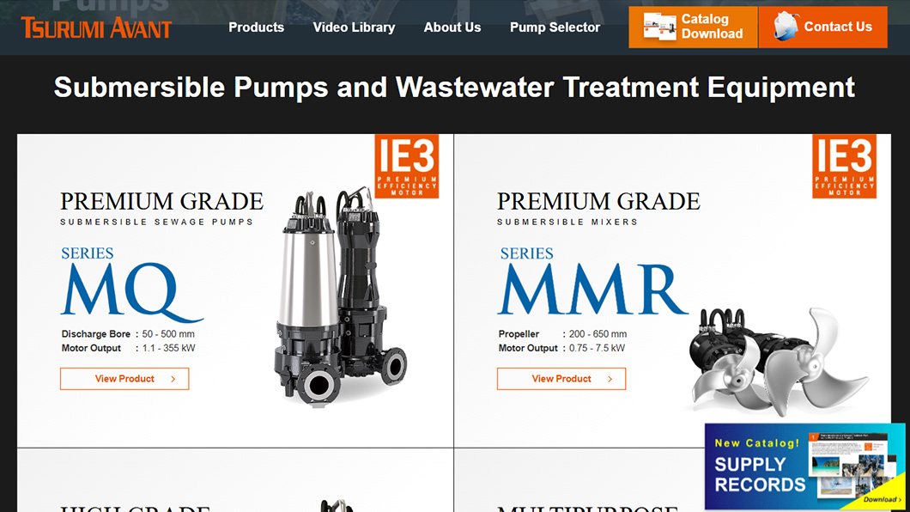Screen dimensions: 910x512
Task: Click the arrow in MMR View Product button
Action: tap(610, 379)
